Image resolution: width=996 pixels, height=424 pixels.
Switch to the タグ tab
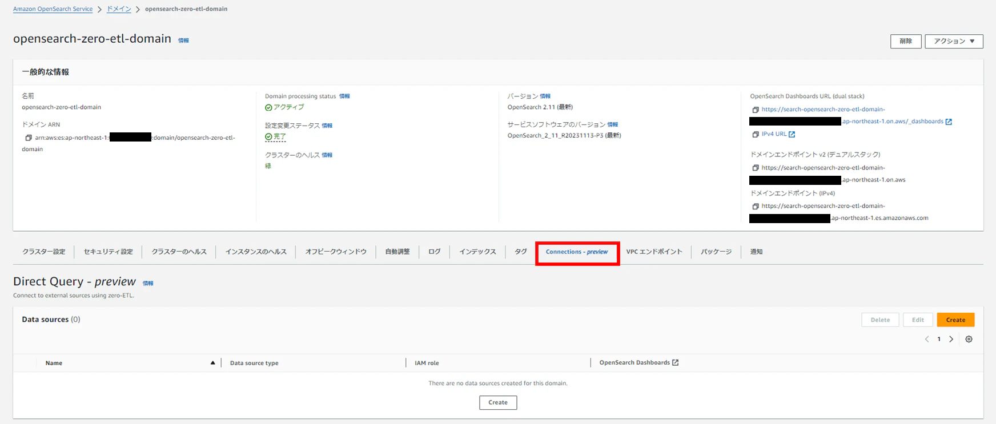(521, 252)
